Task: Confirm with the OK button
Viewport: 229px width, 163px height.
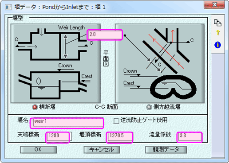Action: [x=38, y=150]
